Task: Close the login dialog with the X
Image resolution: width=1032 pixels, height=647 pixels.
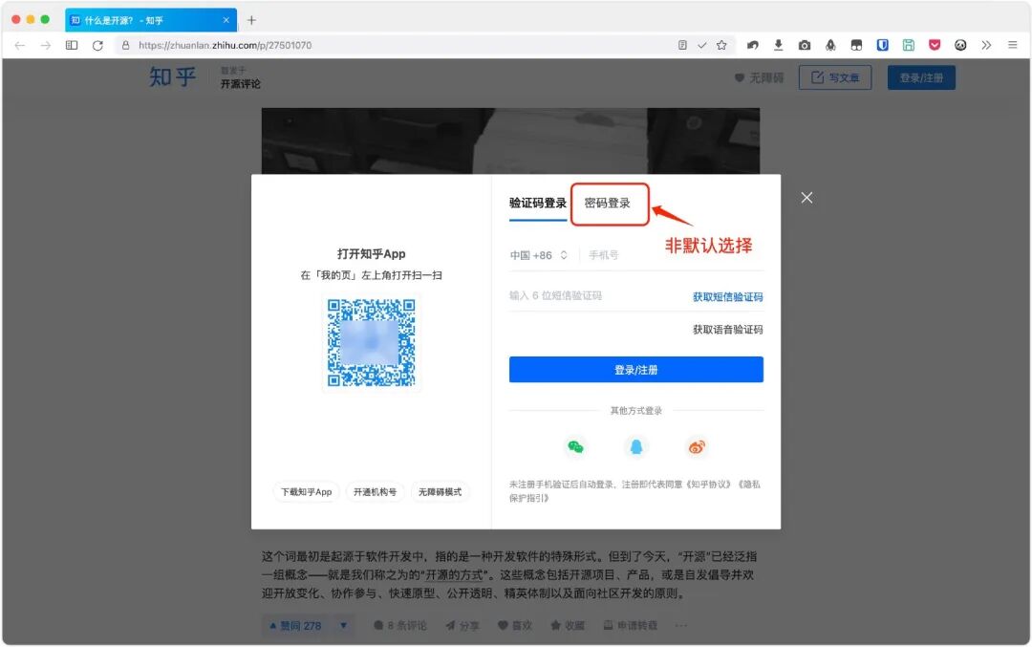Action: [x=806, y=198]
